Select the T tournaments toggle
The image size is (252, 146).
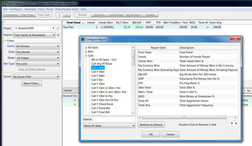pyautogui.click(x=67, y=15)
